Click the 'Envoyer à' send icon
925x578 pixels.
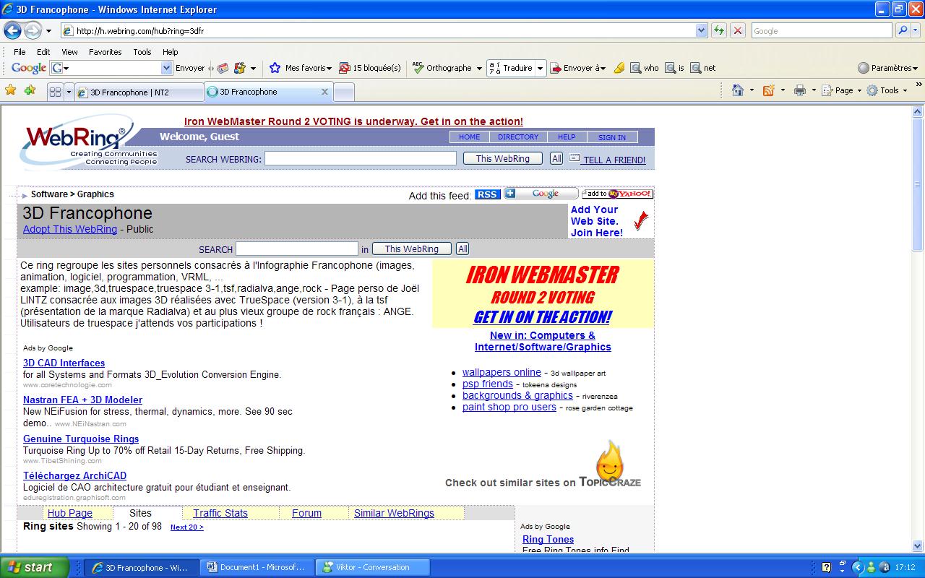(x=556, y=68)
